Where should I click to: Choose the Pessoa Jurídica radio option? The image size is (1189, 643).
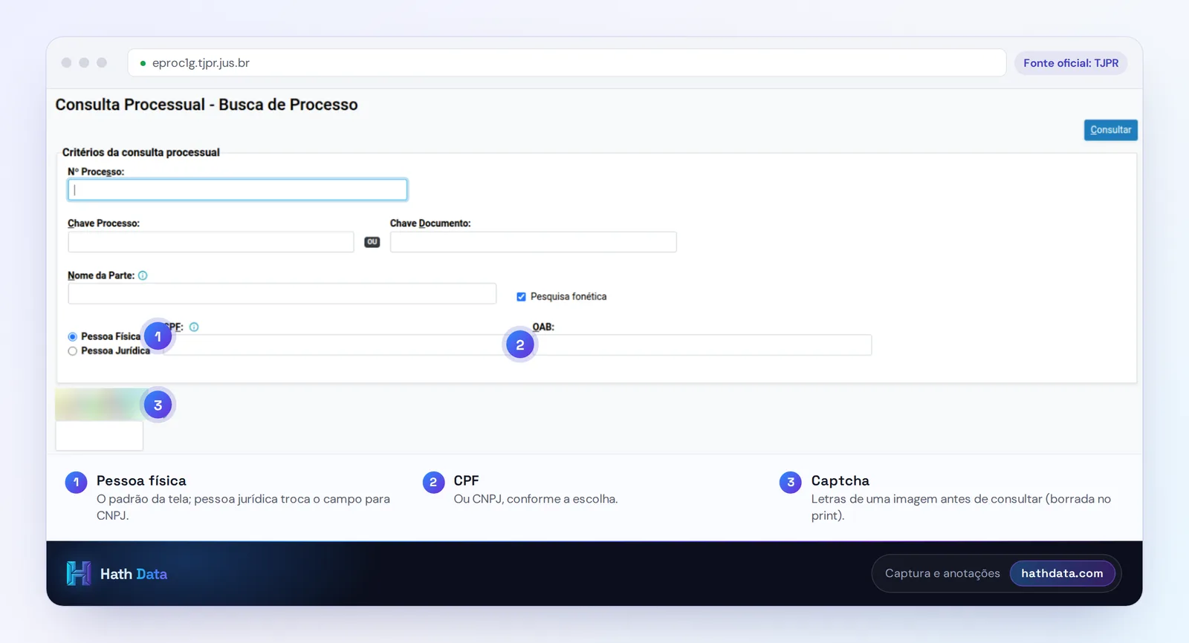click(72, 351)
